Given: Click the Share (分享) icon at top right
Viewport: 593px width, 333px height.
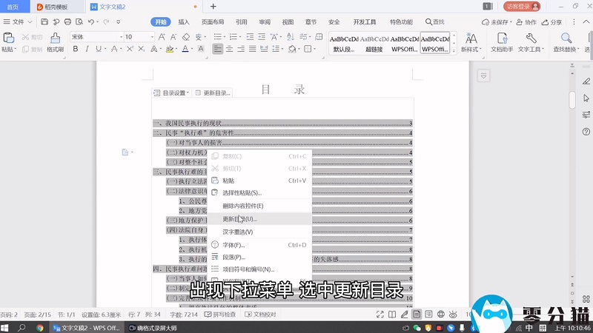Looking at the screenshot, I should [x=552, y=22].
